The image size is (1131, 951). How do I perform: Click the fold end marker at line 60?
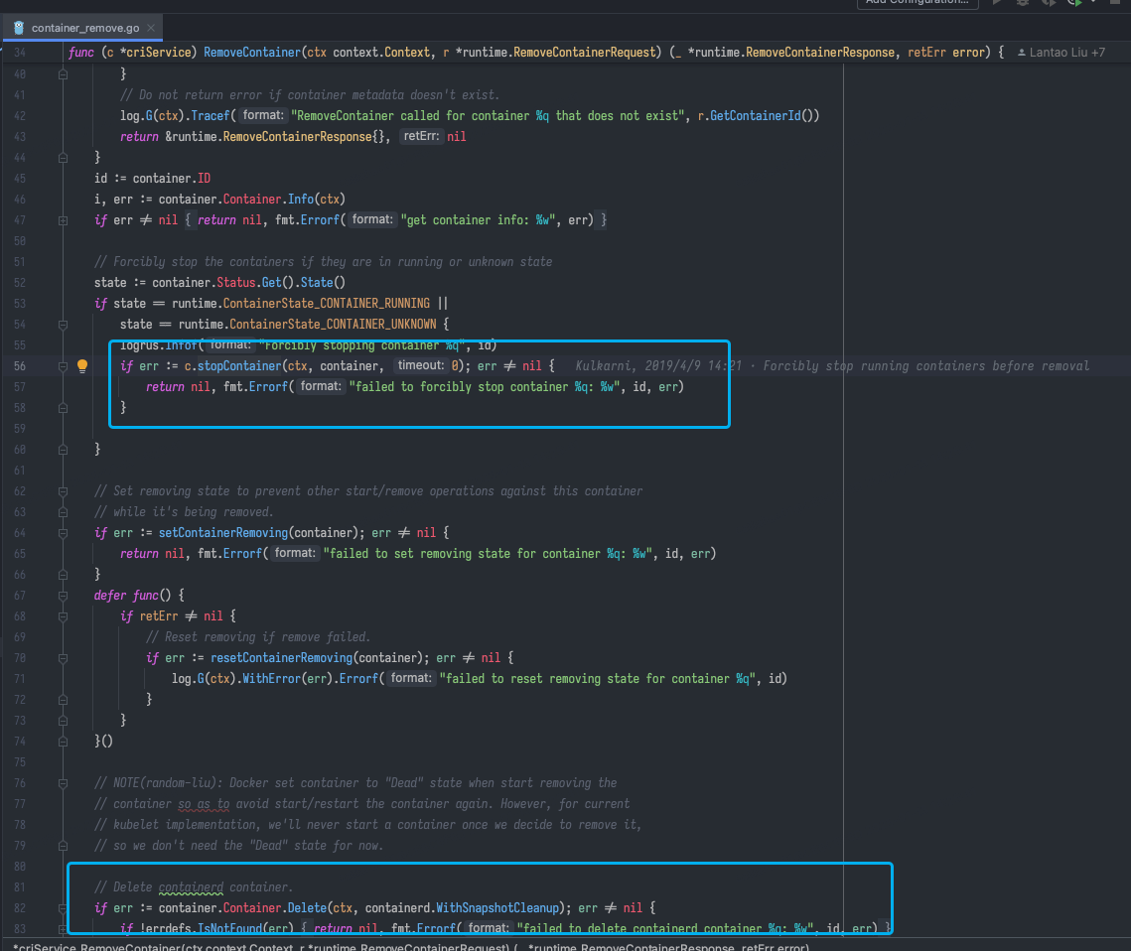63,450
